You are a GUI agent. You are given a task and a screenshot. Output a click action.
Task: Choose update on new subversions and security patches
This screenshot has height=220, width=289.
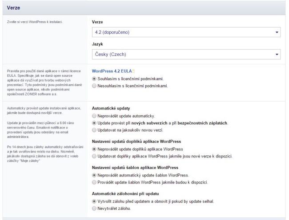(94, 122)
